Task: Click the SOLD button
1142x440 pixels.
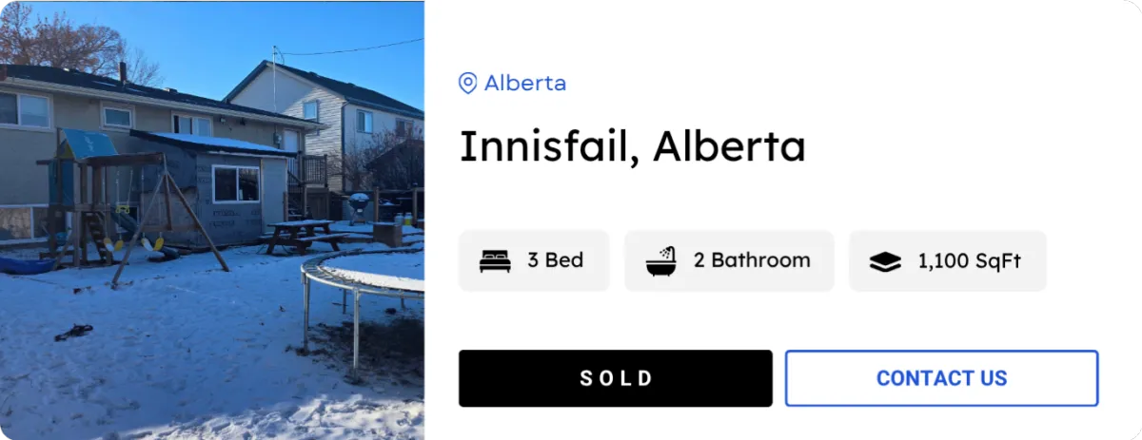Action: (616, 378)
